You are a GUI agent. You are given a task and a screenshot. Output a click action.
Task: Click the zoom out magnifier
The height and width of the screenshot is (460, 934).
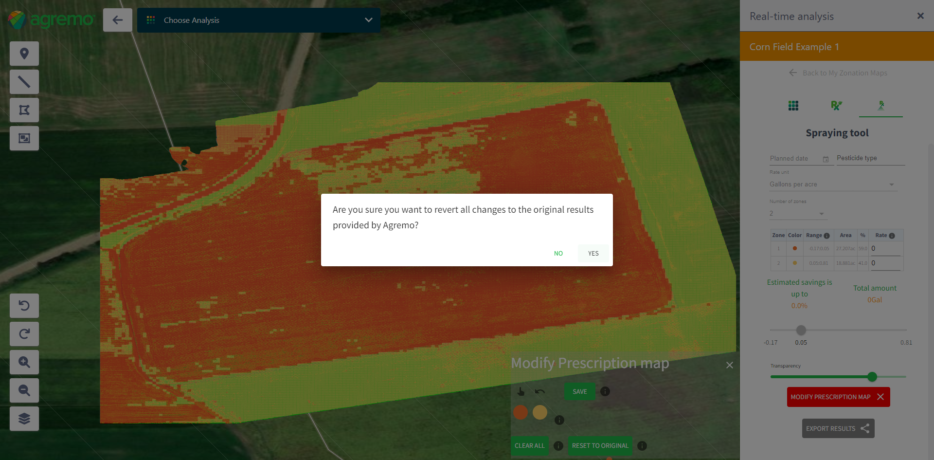(x=24, y=390)
